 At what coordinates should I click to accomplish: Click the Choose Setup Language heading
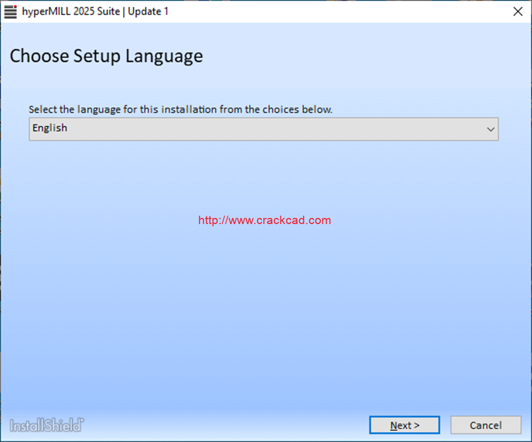coord(106,57)
